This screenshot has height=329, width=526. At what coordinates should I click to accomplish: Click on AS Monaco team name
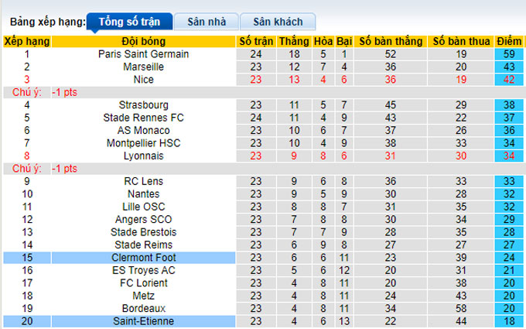click(143, 130)
